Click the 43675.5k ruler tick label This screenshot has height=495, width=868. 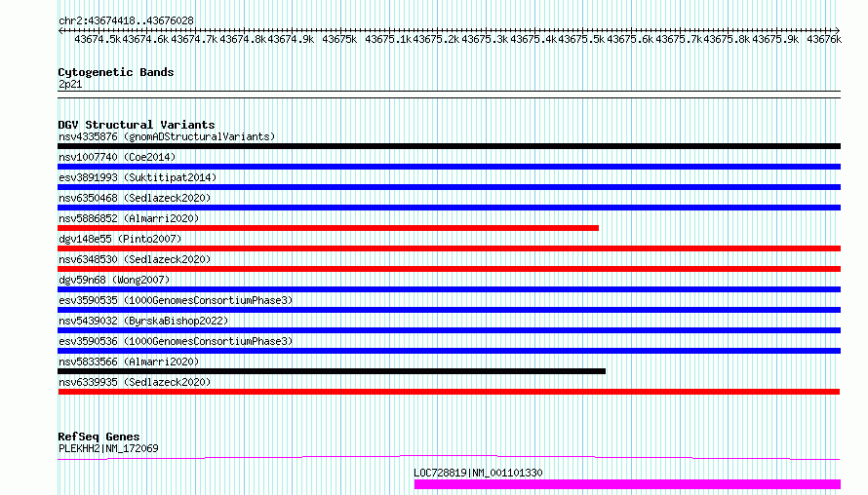click(x=581, y=39)
